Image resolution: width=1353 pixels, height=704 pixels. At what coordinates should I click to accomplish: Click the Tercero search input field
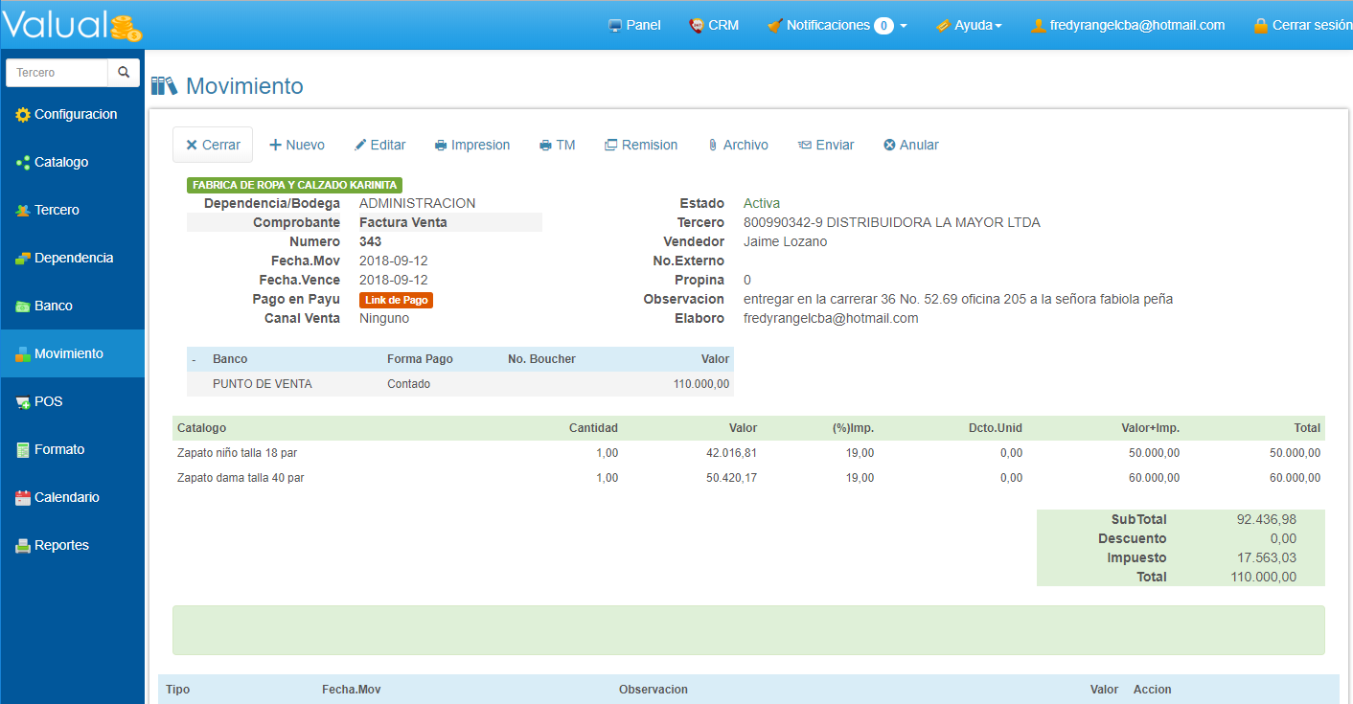[57, 72]
